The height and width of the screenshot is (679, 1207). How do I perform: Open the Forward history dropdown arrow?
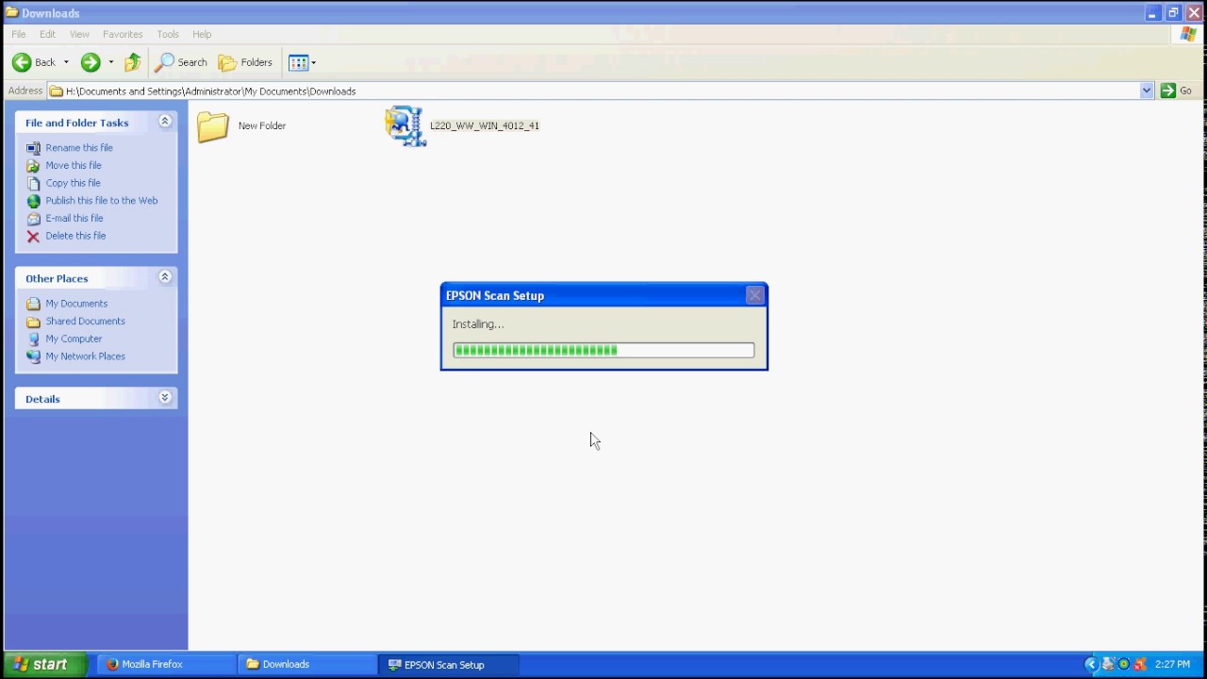pos(110,62)
